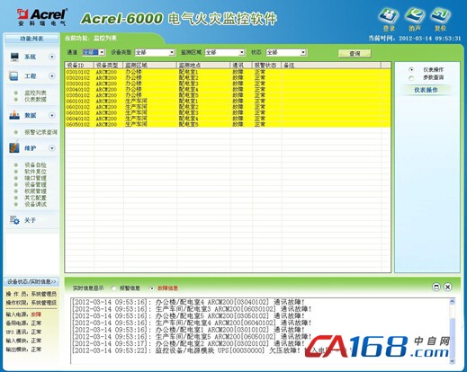This screenshot has height=372, width=467.
Task: Open 软件复位 maintenance item
Action: click(x=35, y=172)
